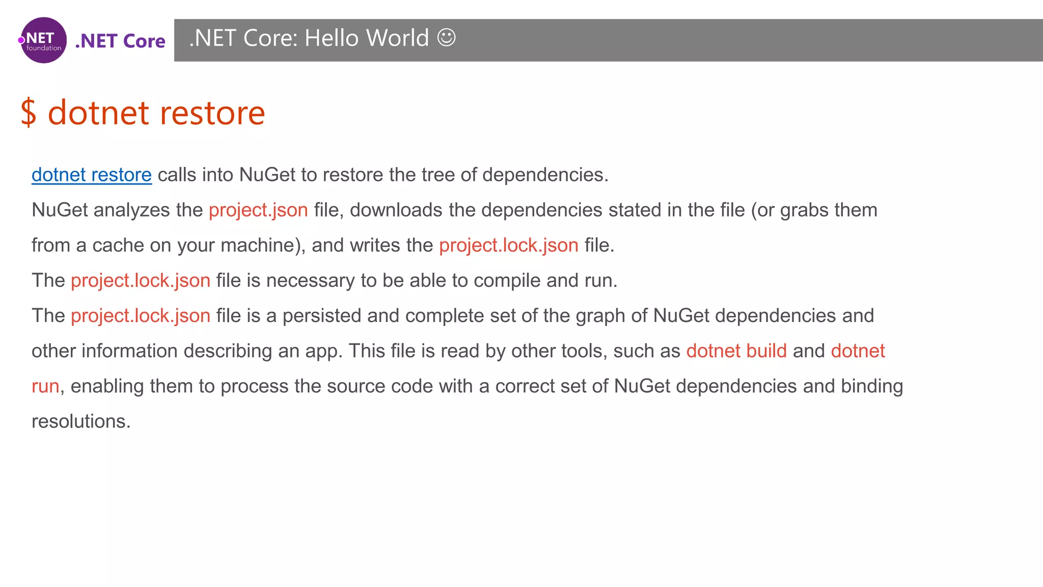Open the dotnet restore hyperlink
1043x587 pixels.
[x=92, y=175]
